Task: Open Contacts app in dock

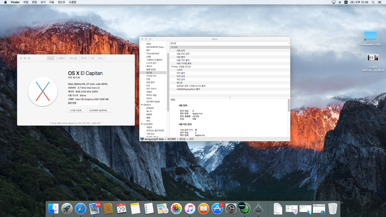Action: [108, 208]
